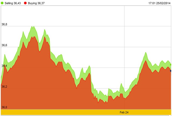
Task: Click the 36,4 y-axis label
Action: point(4,66)
